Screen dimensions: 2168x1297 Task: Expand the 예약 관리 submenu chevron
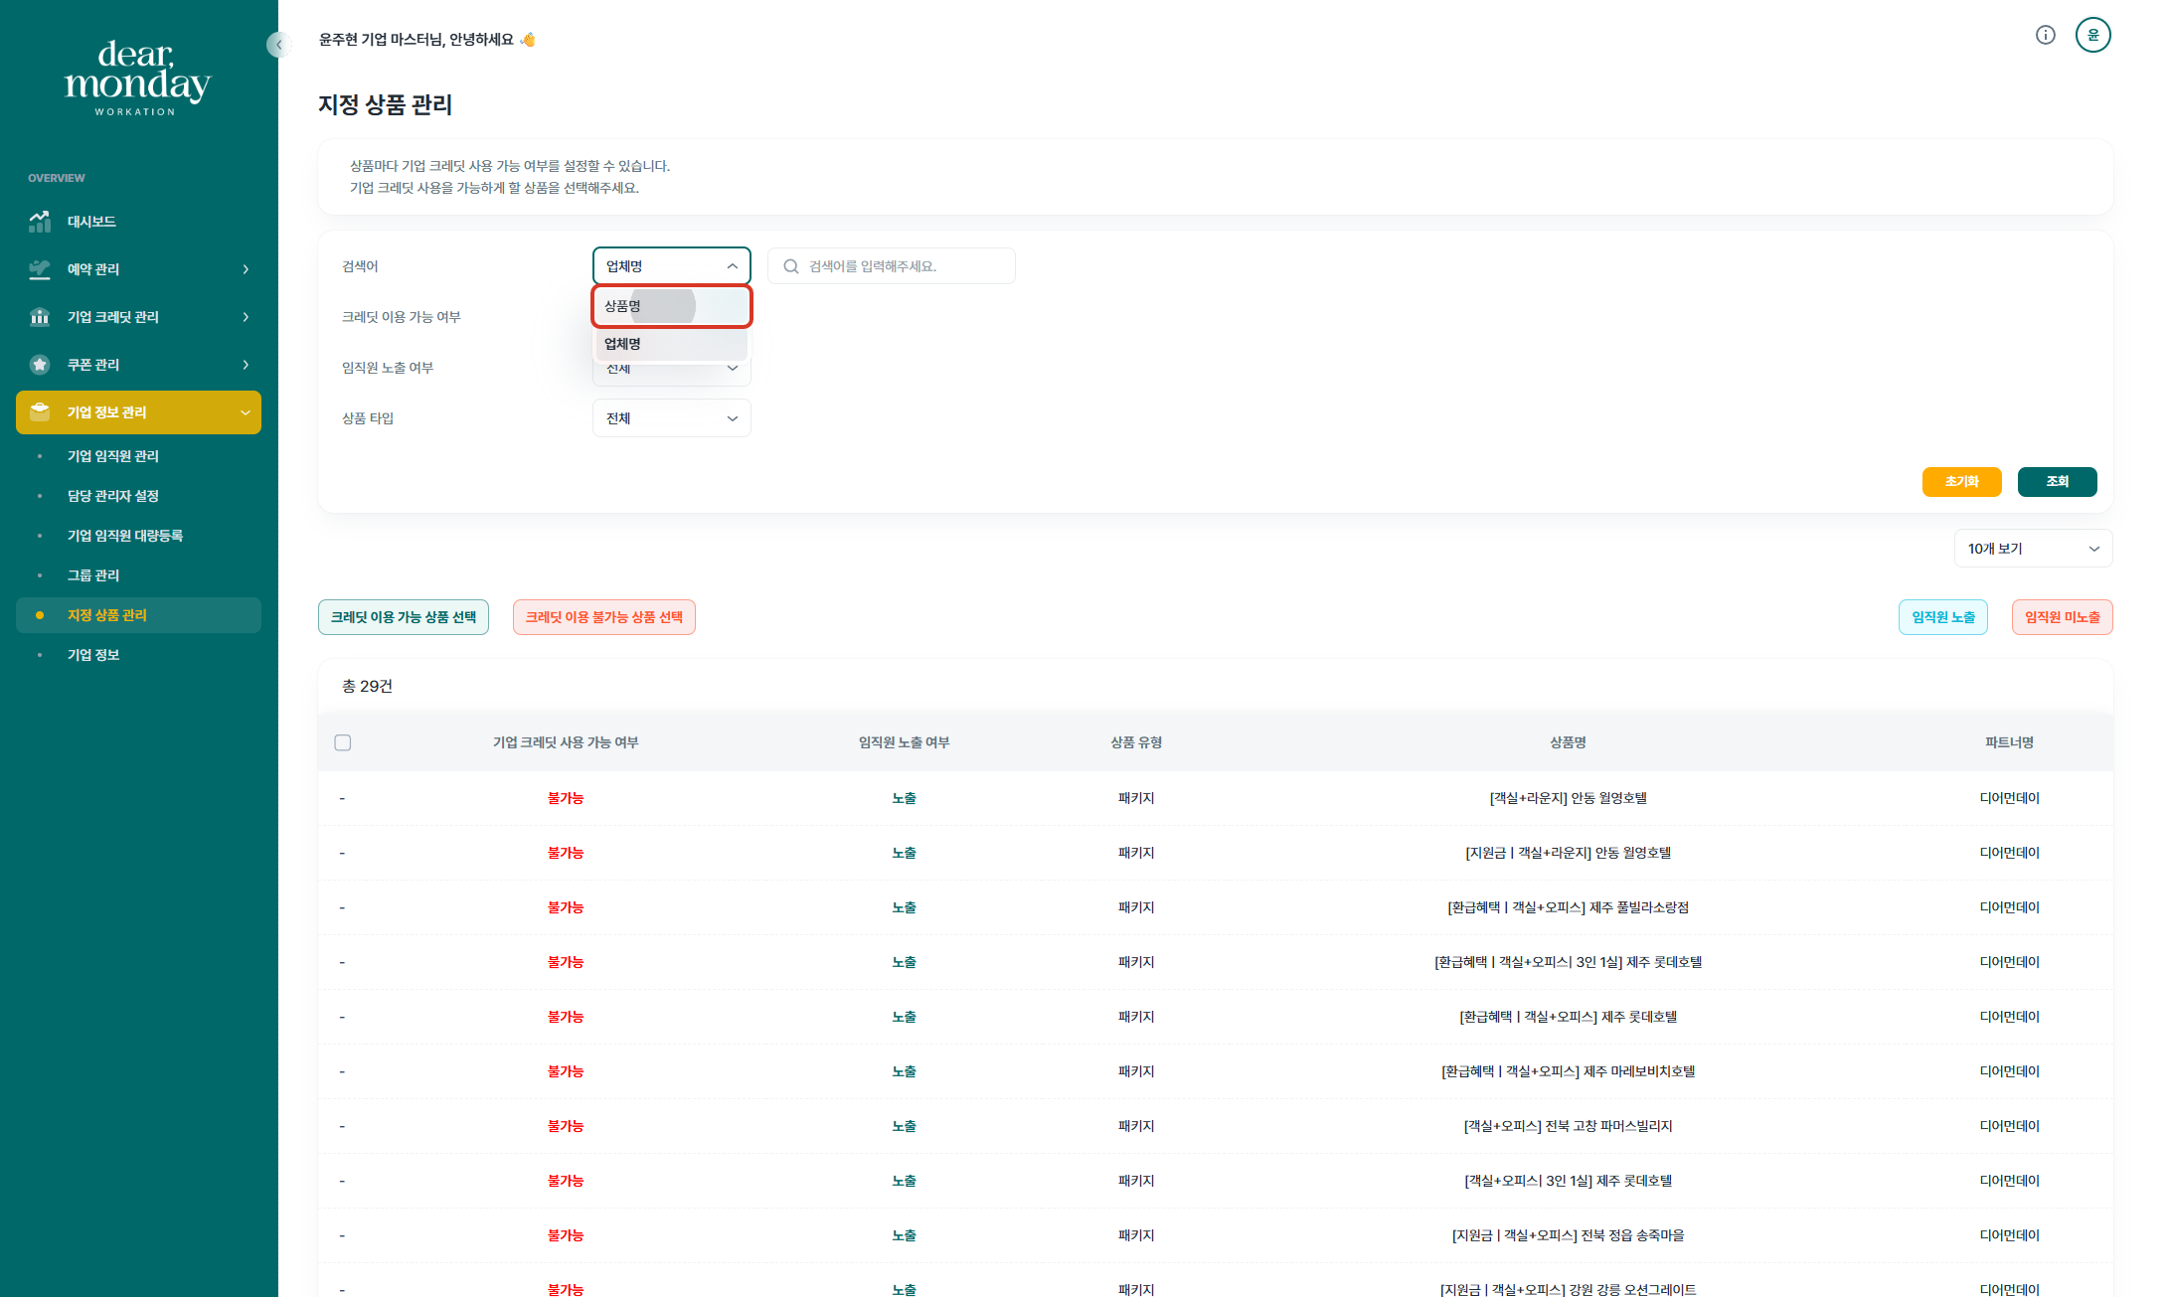(x=246, y=269)
